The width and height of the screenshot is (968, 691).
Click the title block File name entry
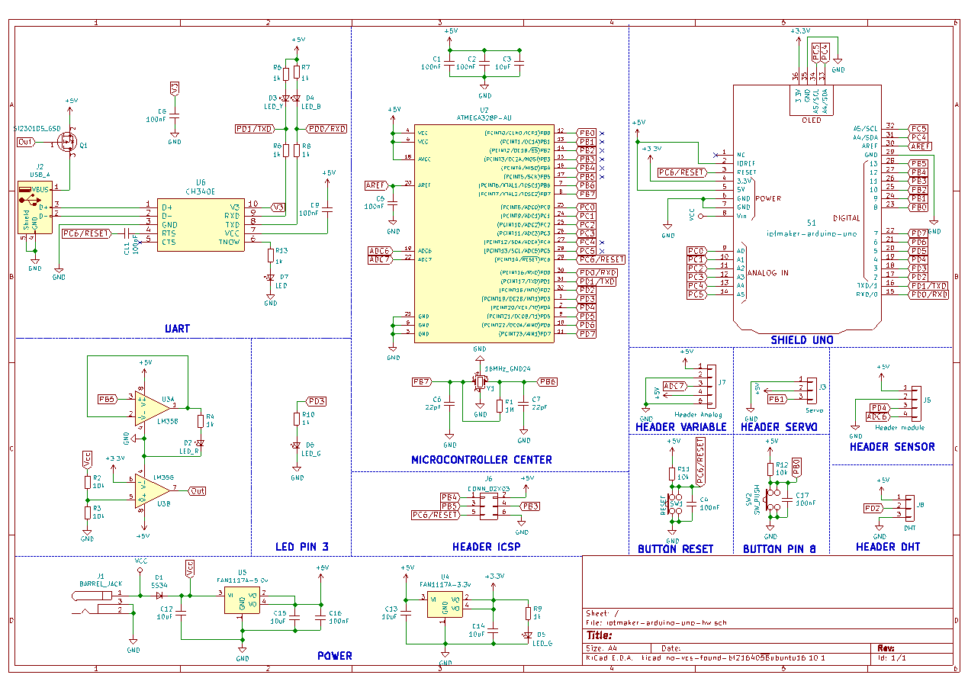click(x=656, y=622)
